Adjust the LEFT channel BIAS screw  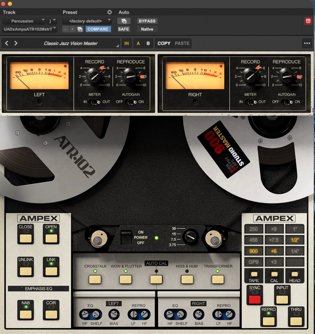[x=114, y=314]
